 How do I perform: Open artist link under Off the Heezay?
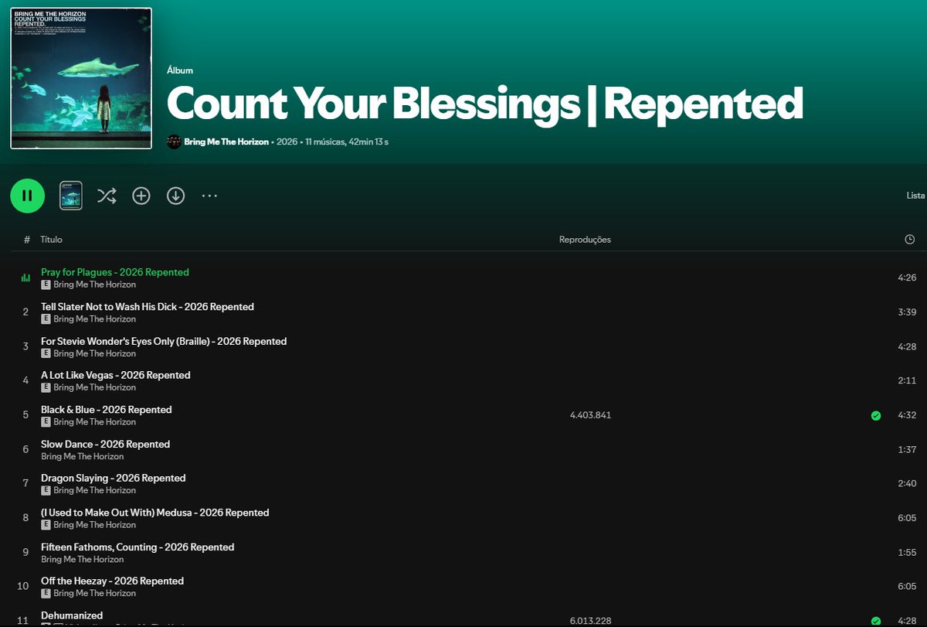(x=95, y=593)
